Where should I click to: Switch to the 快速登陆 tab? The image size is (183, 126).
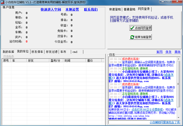click(115, 9)
